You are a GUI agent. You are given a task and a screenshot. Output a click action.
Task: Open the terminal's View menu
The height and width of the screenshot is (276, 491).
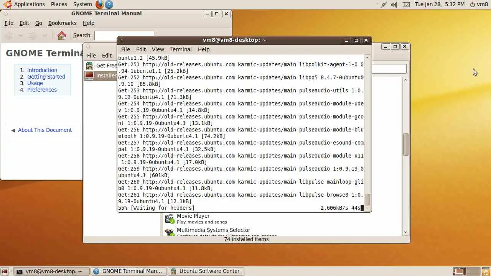158,49
